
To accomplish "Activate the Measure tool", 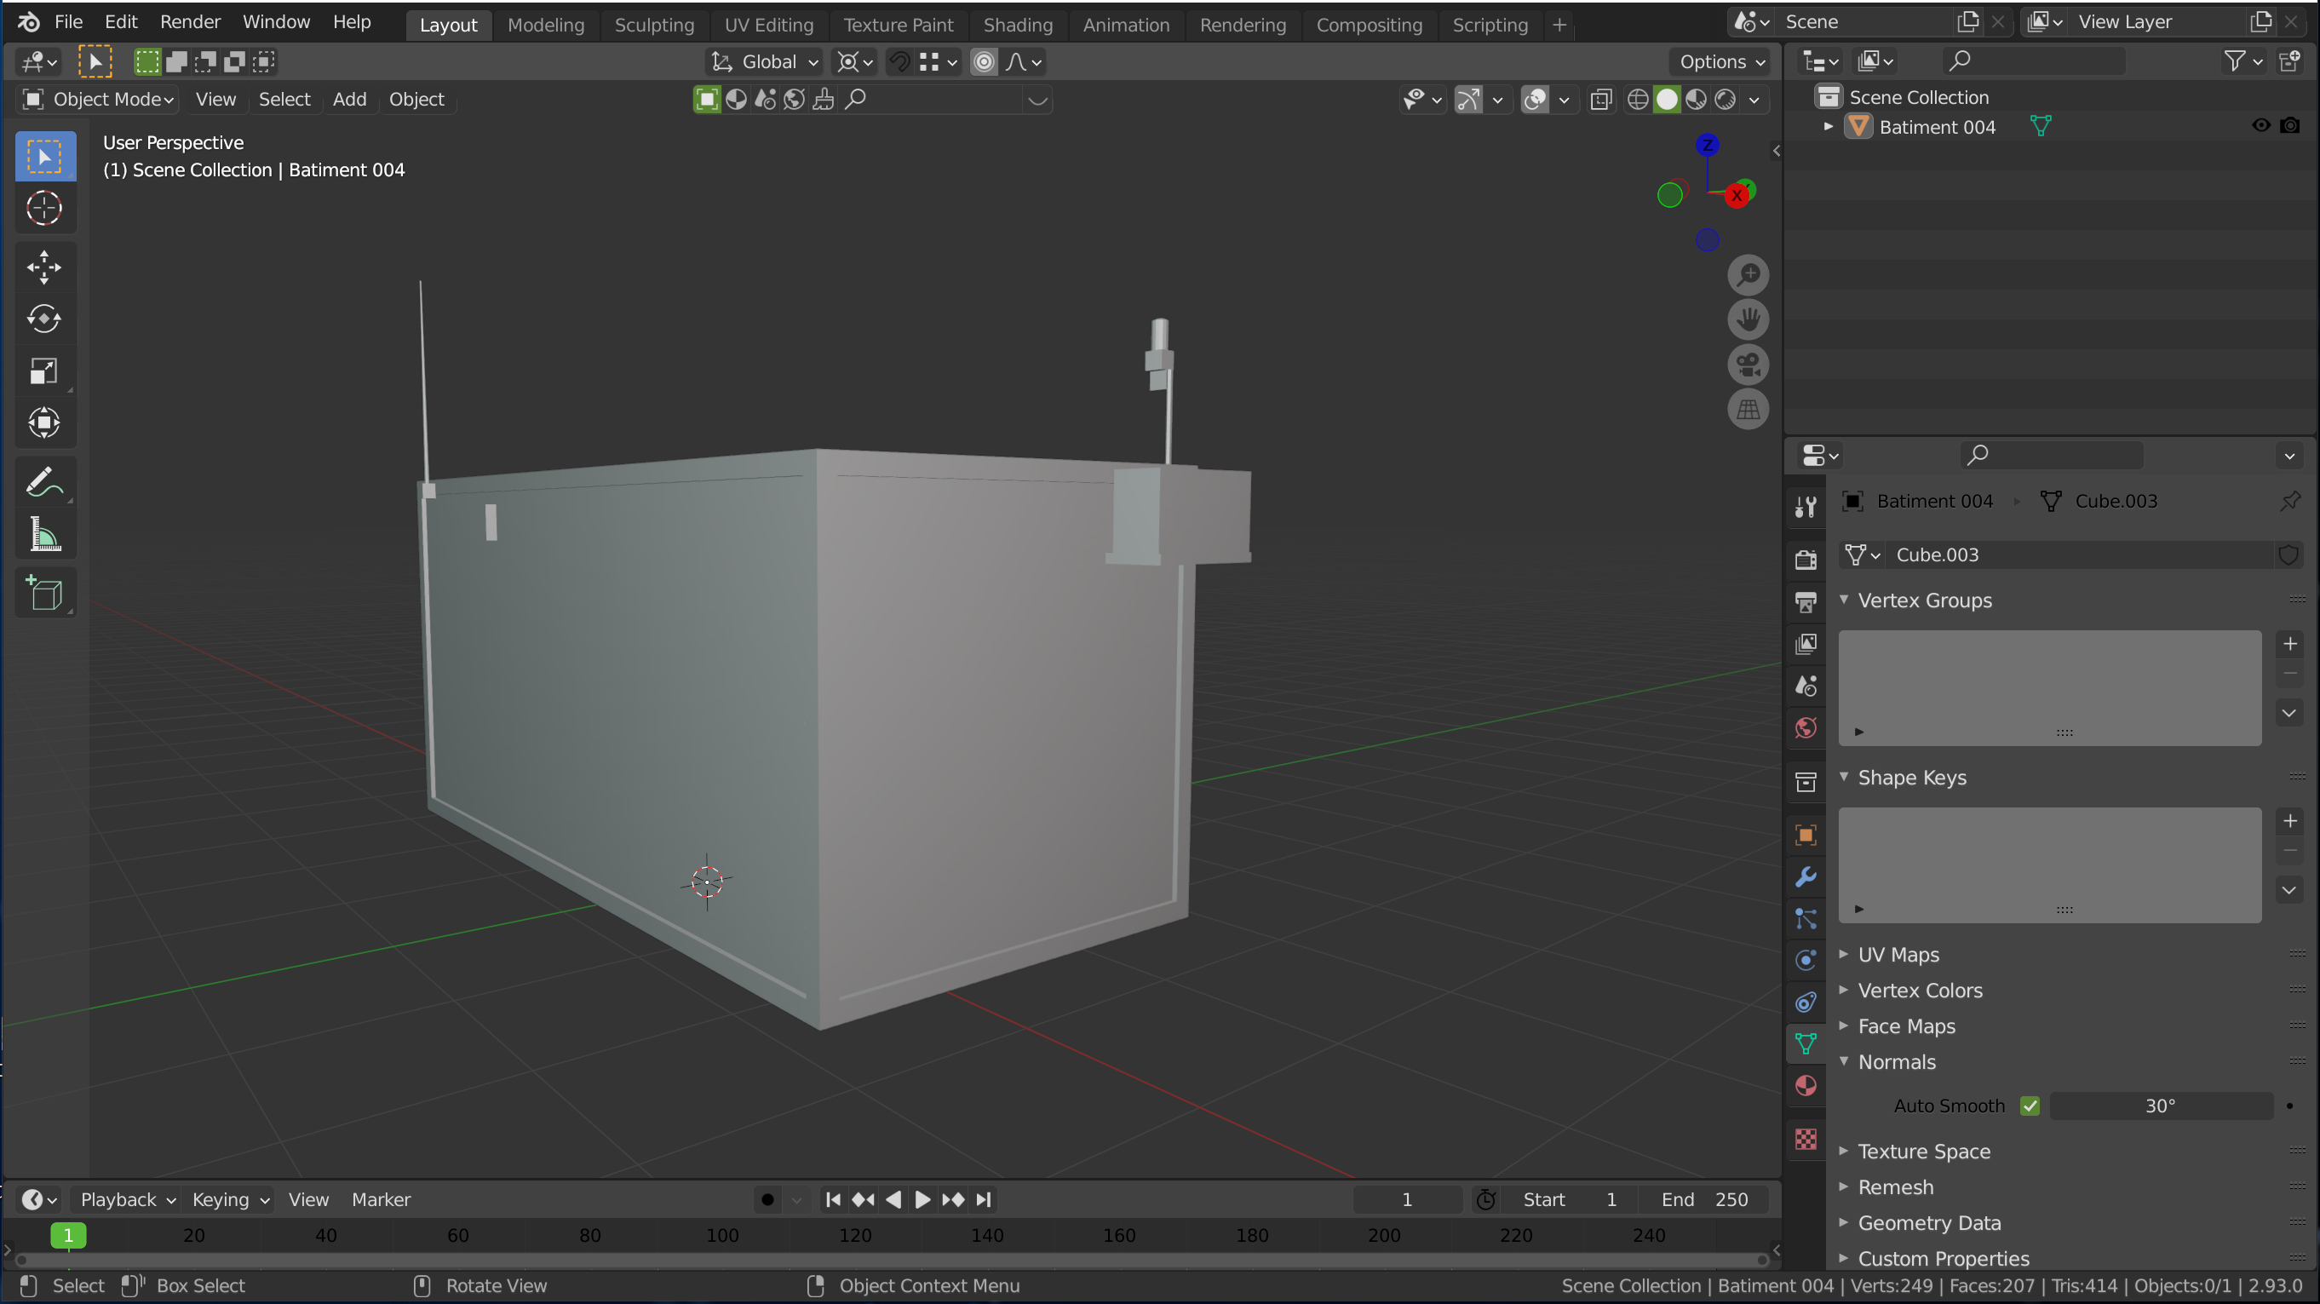I will tap(43, 535).
